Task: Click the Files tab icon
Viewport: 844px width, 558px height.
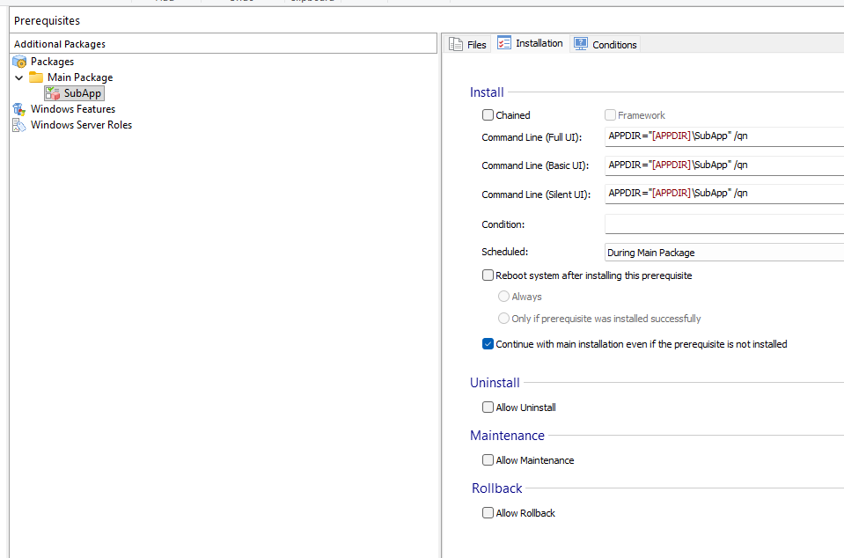Action: click(x=456, y=45)
